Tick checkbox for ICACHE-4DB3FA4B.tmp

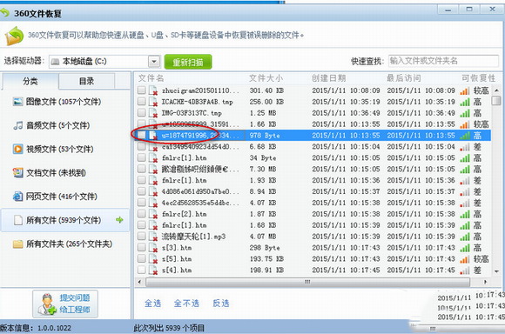(141, 102)
